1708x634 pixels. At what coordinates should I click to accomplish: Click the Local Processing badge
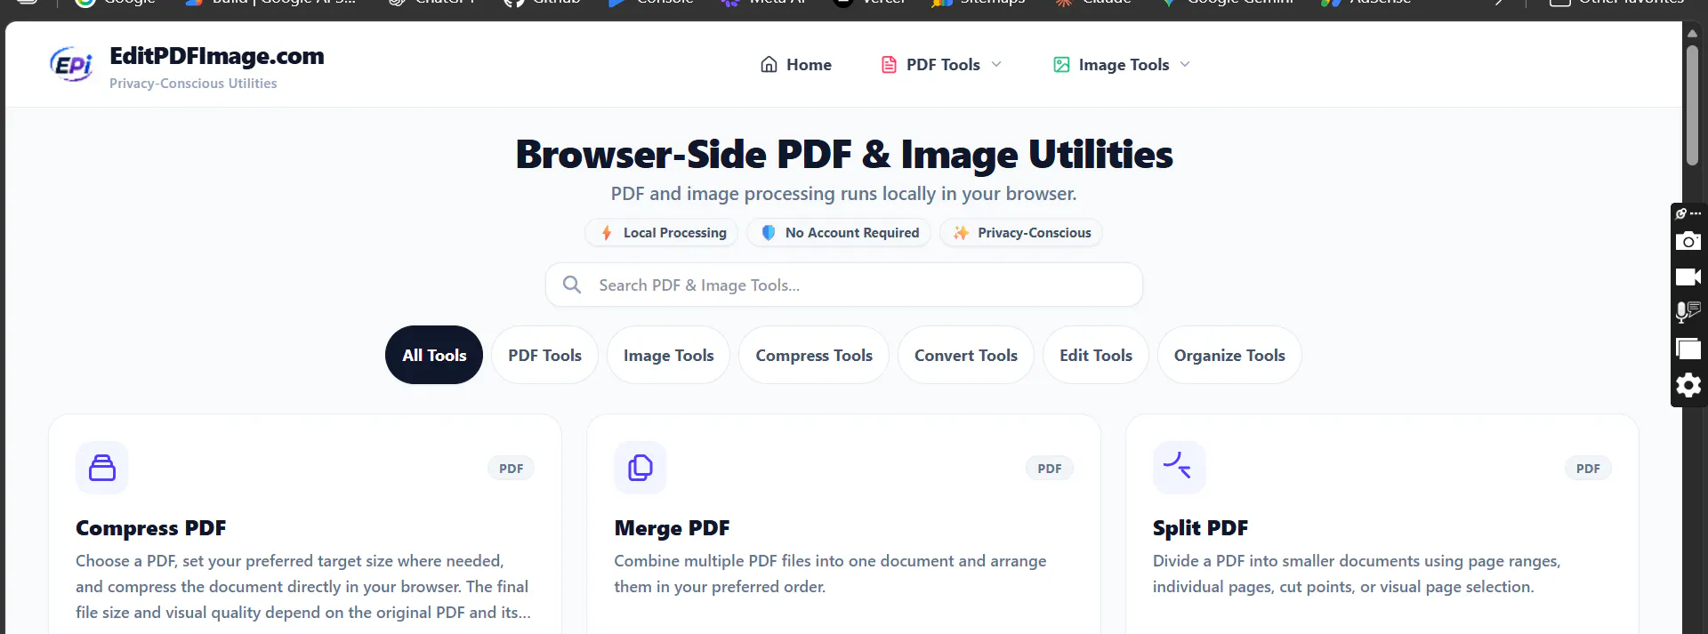(x=661, y=233)
